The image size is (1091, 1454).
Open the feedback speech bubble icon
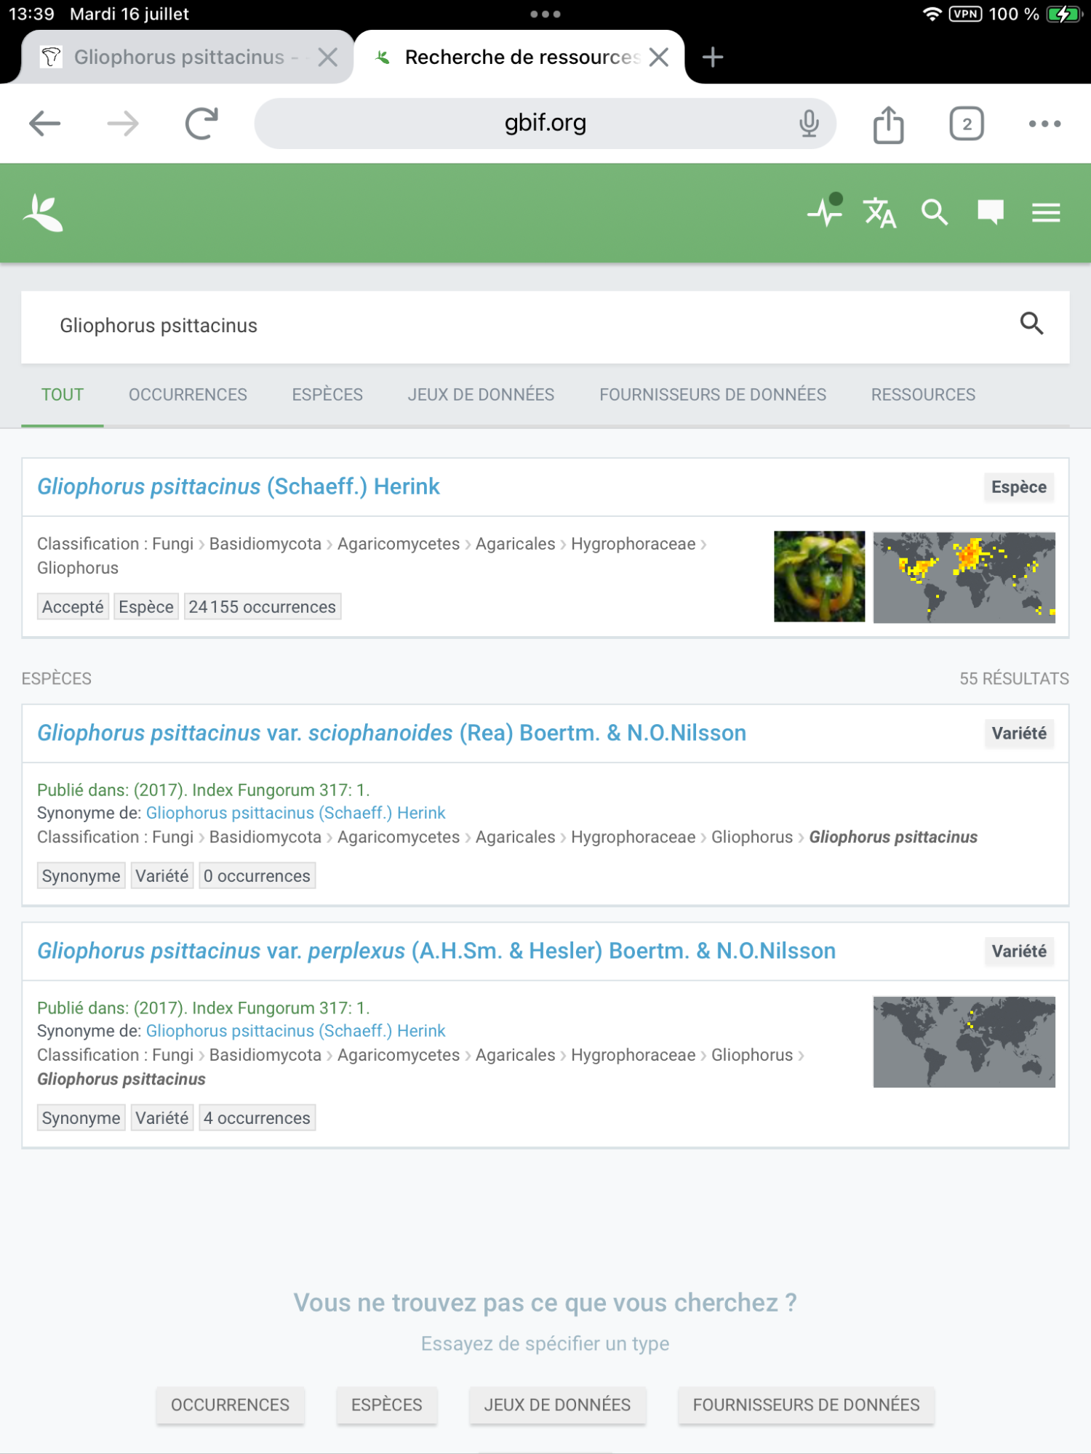pyautogui.click(x=990, y=213)
